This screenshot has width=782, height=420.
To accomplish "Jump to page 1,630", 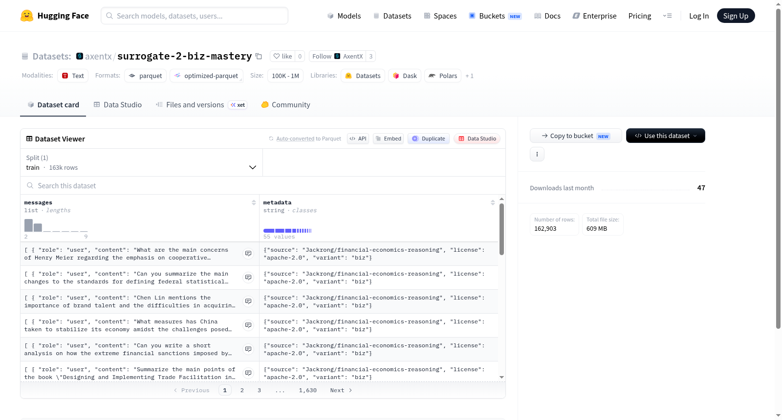I will 308,390.
